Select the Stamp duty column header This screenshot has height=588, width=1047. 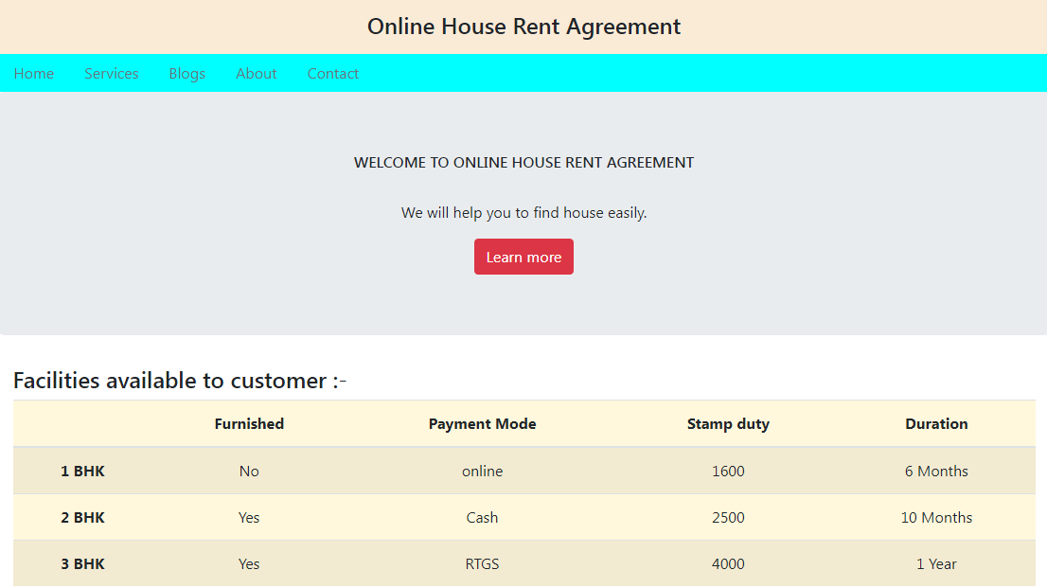click(x=728, y=423)
